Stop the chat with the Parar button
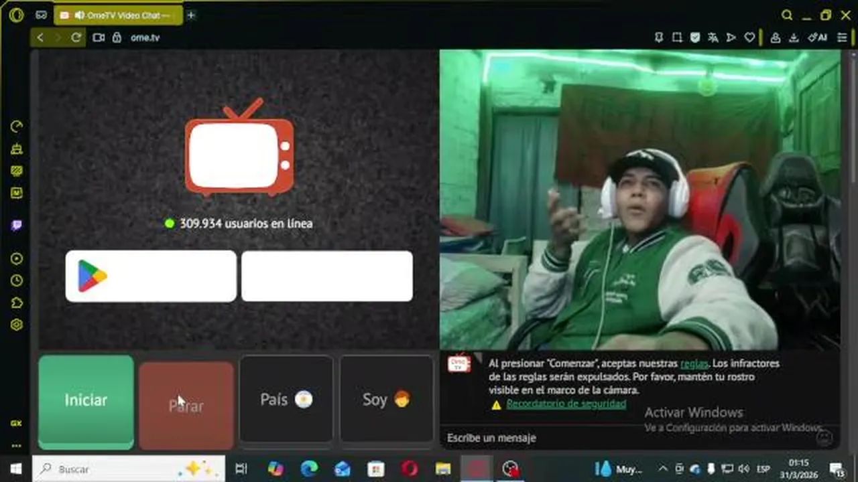This screenshot has width=858, height=482. (186, 406)
